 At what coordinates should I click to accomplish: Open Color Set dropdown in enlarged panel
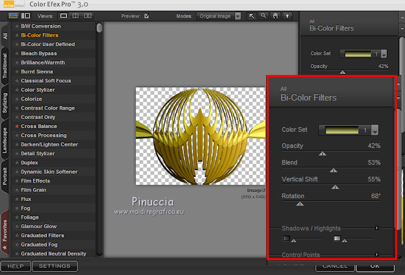click(x=375, y=130)
